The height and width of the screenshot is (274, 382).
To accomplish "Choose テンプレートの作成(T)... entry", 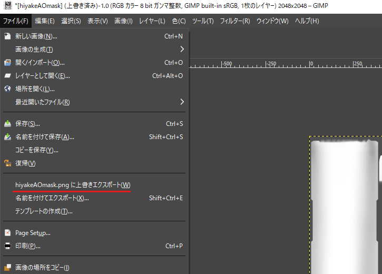I will pyautogui.click(x=94, y=211).
